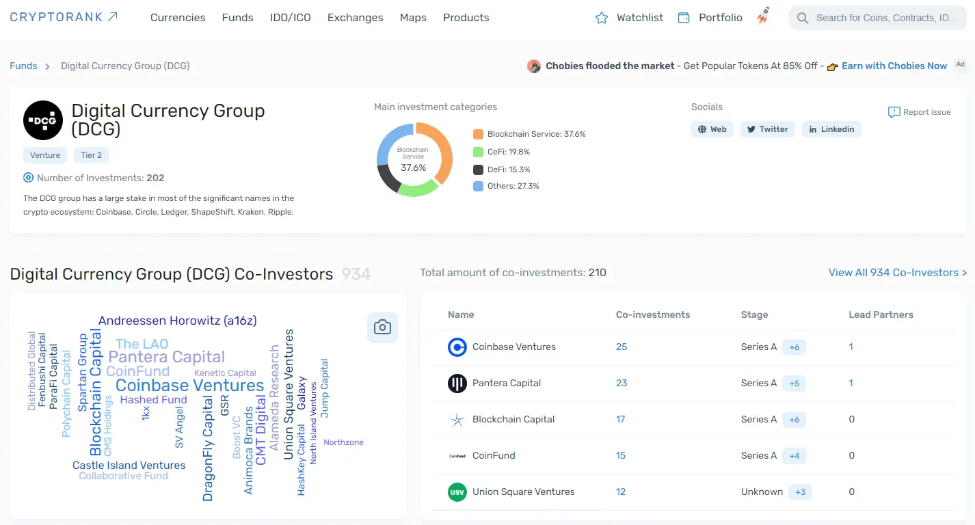This screenshot has height=525, width=975.
Task: Expand Coinbase Ventures +6 stages badge
Action: pos(794,347)
